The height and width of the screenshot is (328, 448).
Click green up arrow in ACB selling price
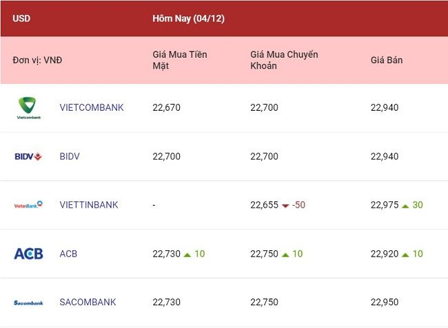click(x=405, y=254)
